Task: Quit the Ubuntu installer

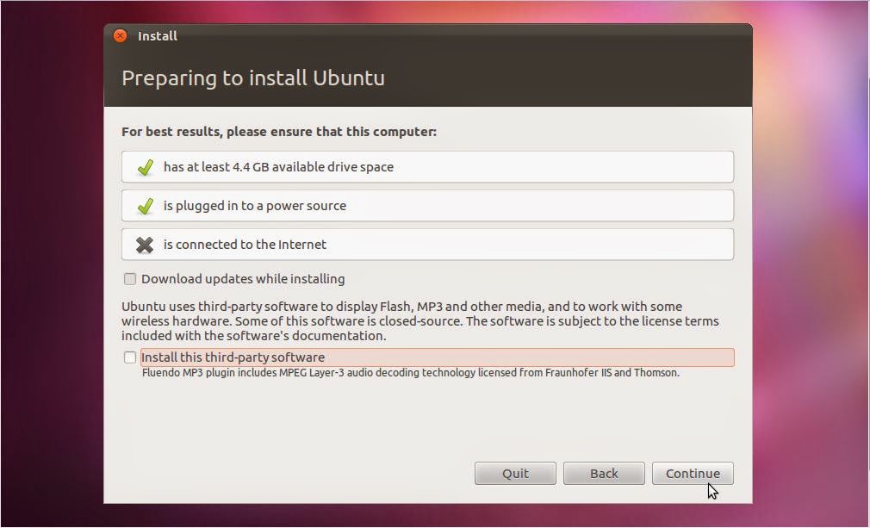Action: [x=515, y=473]
